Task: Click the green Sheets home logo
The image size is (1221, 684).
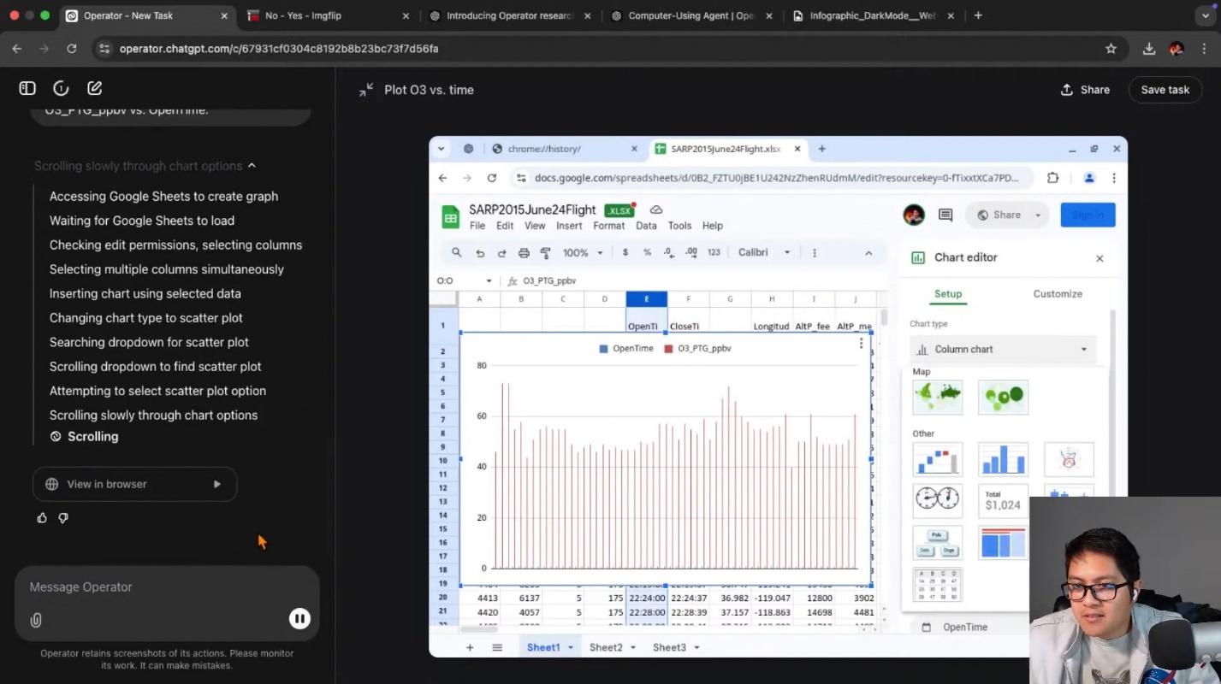Action: coord(450,217)
